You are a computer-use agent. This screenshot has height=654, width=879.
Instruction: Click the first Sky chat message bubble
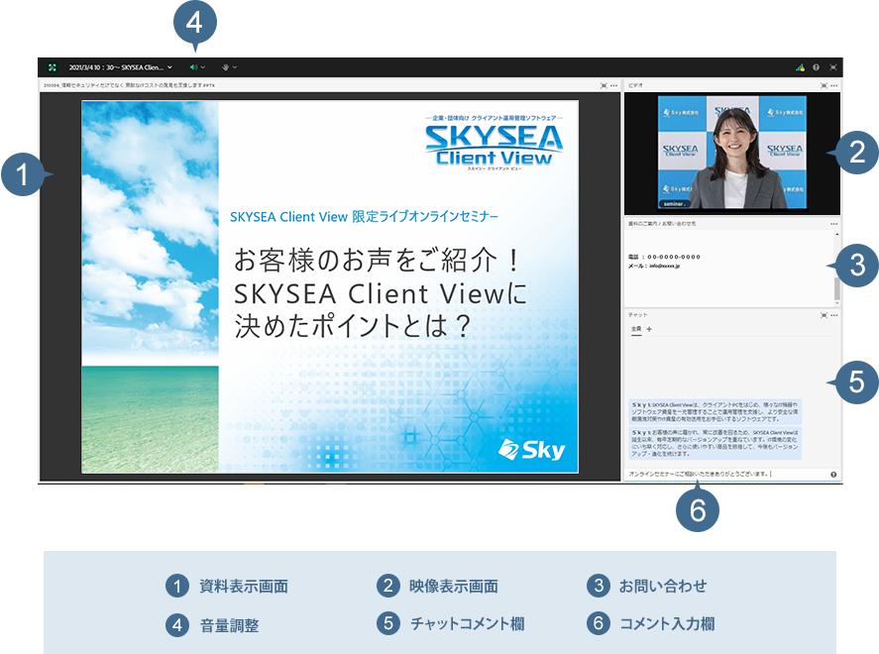(x=715, y=412)
